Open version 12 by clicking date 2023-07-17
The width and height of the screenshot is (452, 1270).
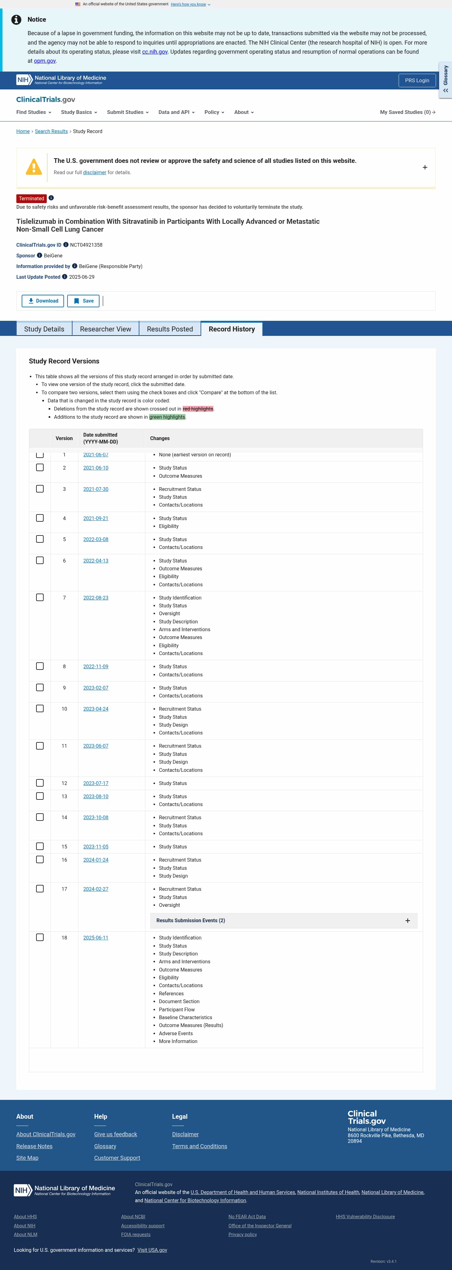tap(96, 783)
